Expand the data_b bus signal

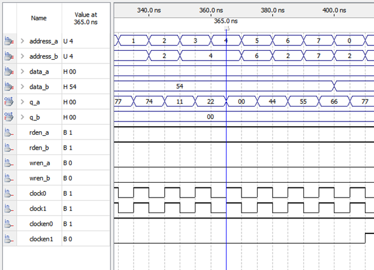[23, 87]
